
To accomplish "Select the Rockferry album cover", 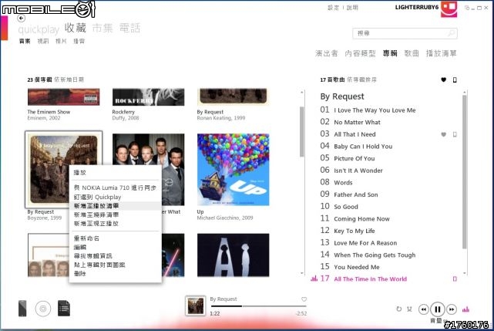I will (149, 97).
